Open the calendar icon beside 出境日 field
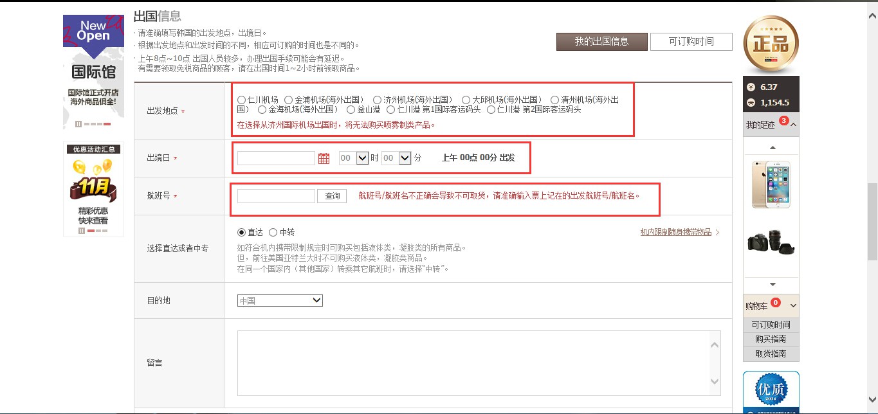The width and height of the screenshot is (878, 414). click(x=322, y=157)
